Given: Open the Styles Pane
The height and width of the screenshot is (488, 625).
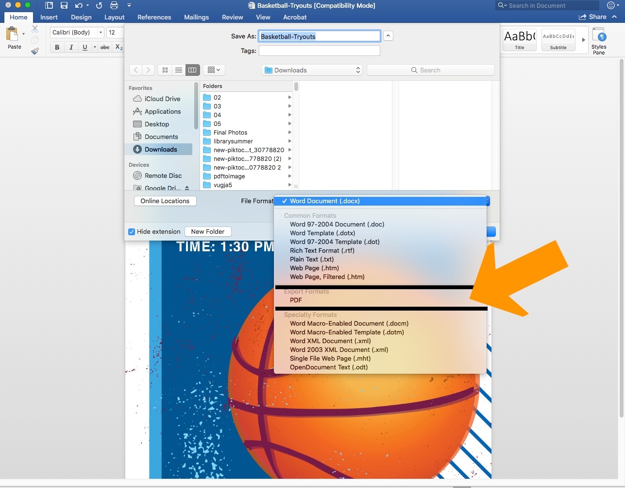Looking at the screenshot, I should pos(599,41).
